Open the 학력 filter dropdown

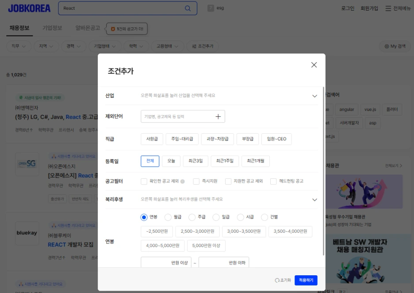pyautogui.click(x=136, y=46)
